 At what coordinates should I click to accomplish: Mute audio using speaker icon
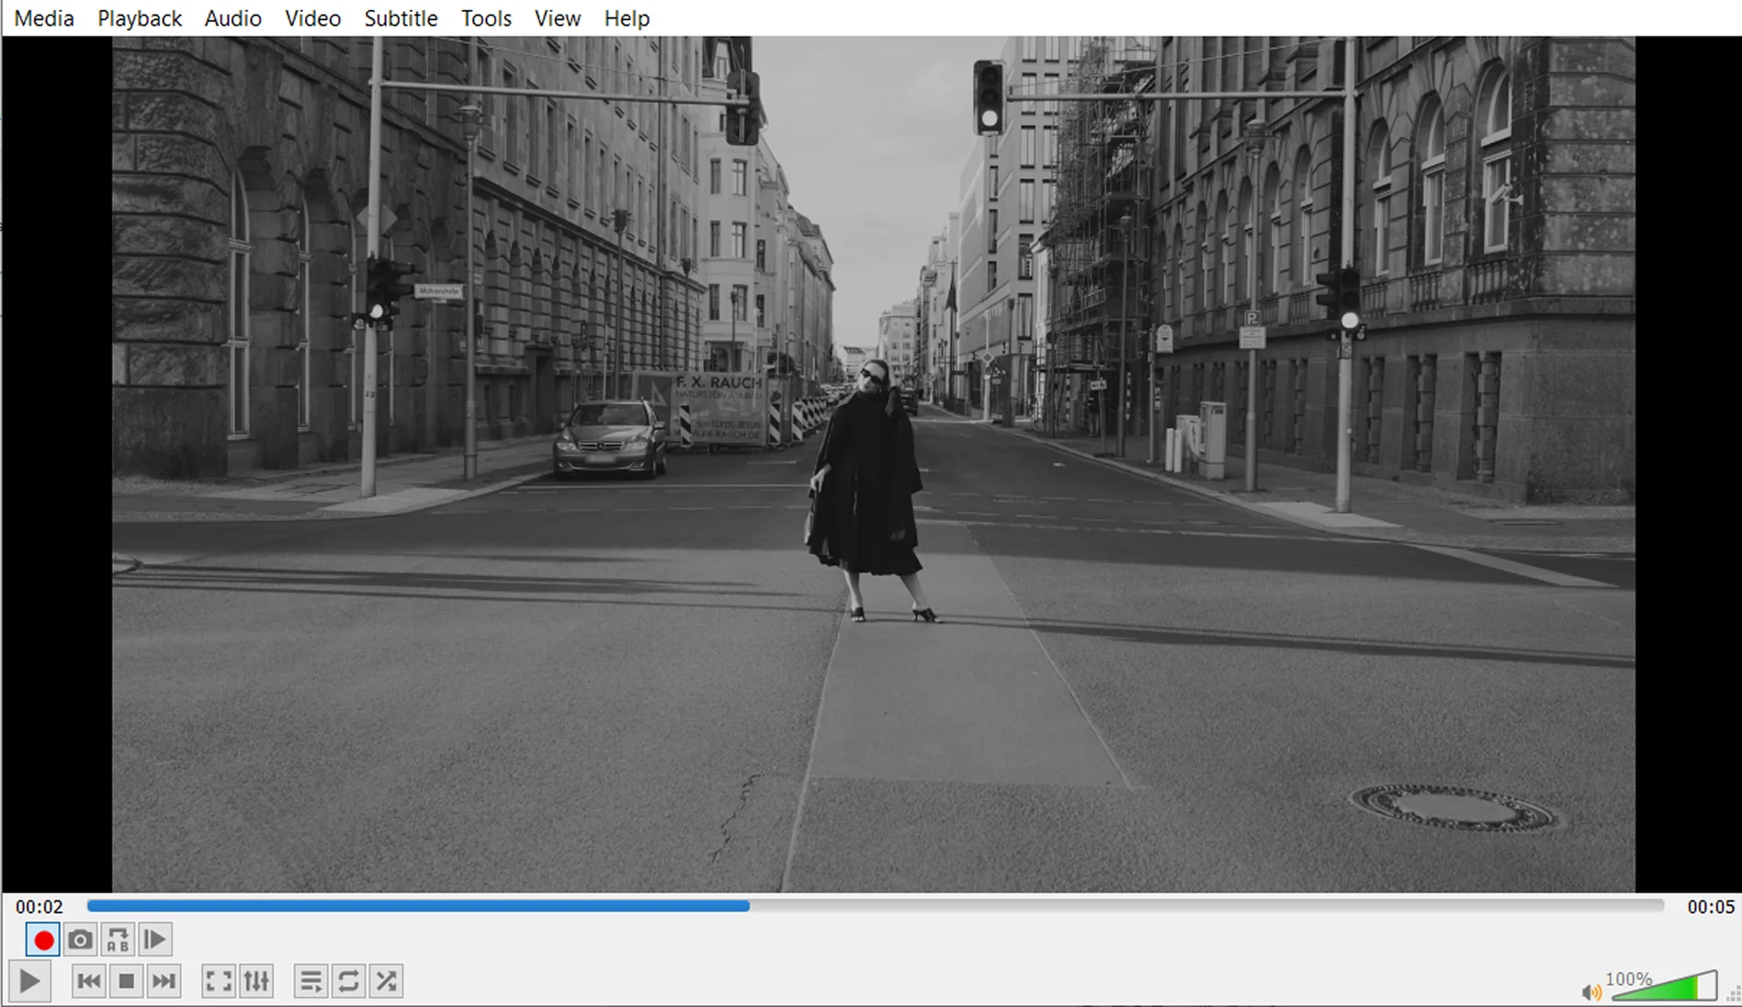[1590, 991]
